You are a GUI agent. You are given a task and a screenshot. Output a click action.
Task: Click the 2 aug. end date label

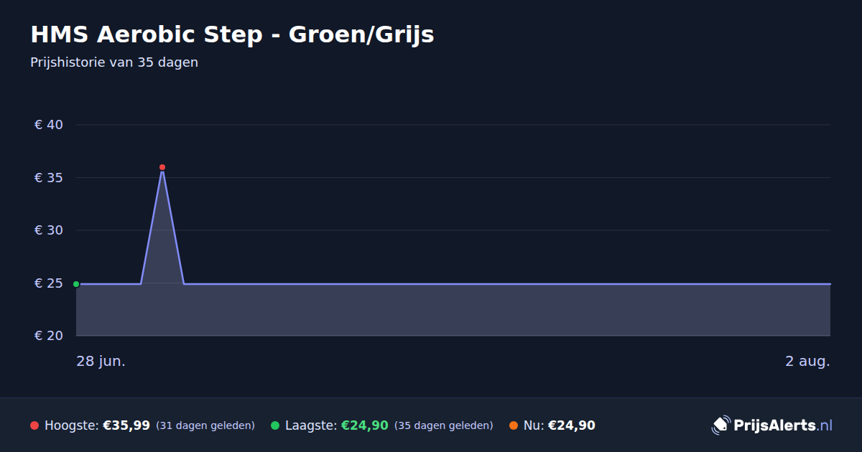[807, 362]
